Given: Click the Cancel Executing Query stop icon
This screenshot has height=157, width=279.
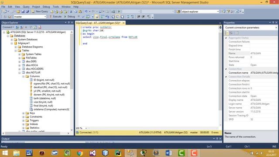Looking at the screenshot, I should [x=78, y=17].
